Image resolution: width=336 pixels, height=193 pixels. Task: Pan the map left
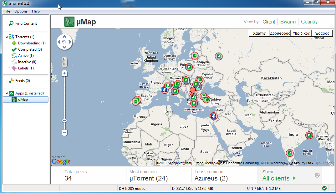[59, 42]
